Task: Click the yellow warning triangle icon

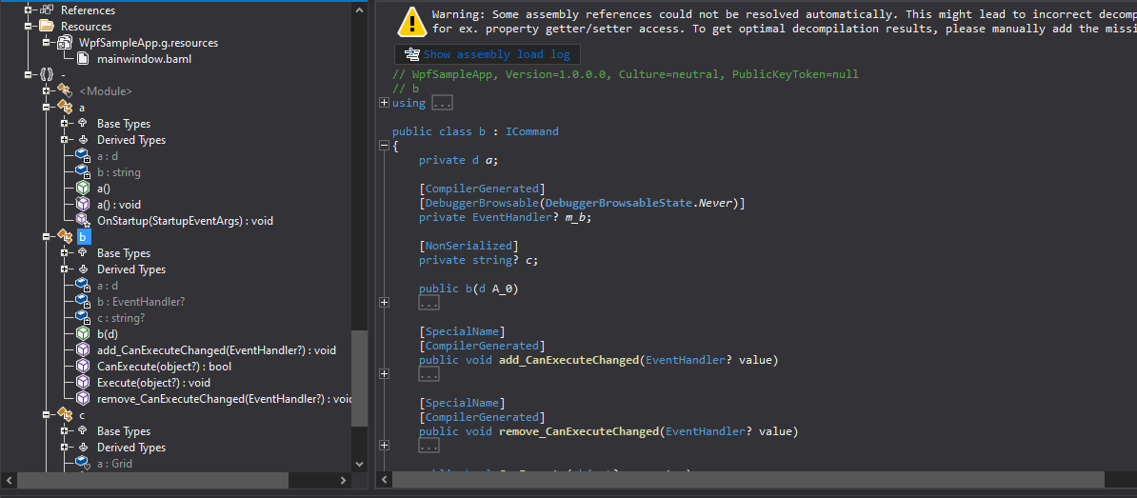Action: (x=411, y=22)
